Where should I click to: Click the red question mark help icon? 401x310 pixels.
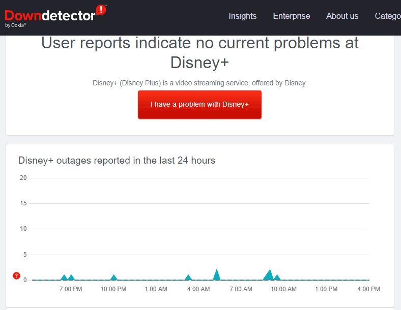pyautogui.click(x=17, y=276)
